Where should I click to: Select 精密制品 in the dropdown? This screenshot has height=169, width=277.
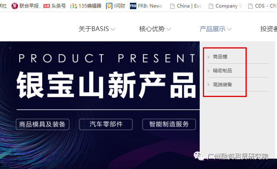click(222, 71)
